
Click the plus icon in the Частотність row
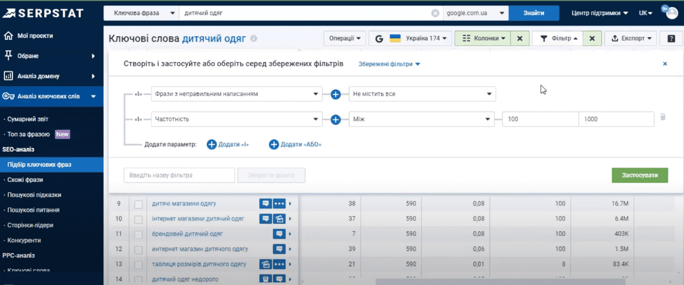tap(335, 119)
